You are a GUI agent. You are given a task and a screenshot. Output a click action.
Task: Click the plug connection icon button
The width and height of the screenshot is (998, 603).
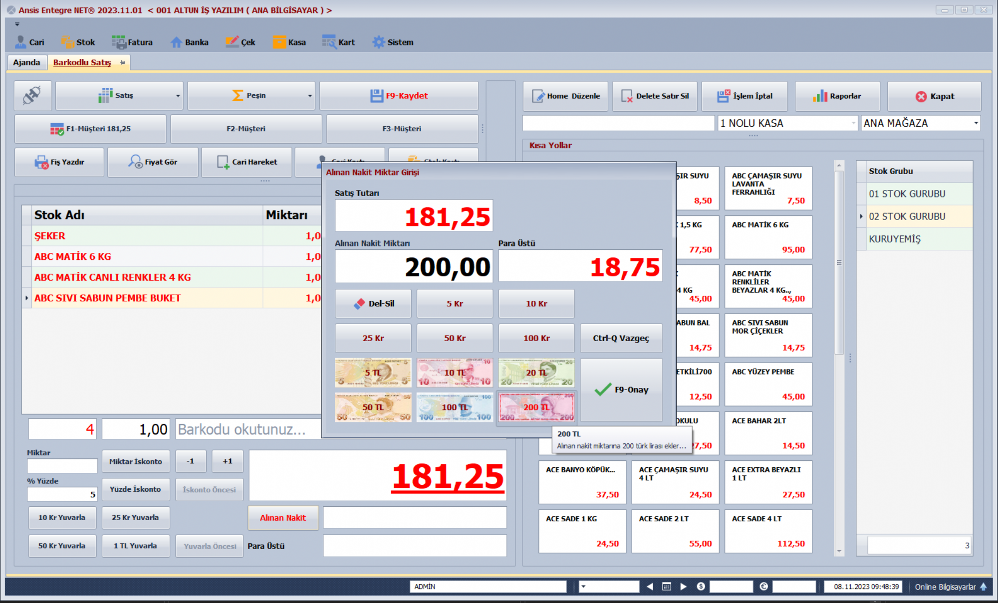[32, 95]
